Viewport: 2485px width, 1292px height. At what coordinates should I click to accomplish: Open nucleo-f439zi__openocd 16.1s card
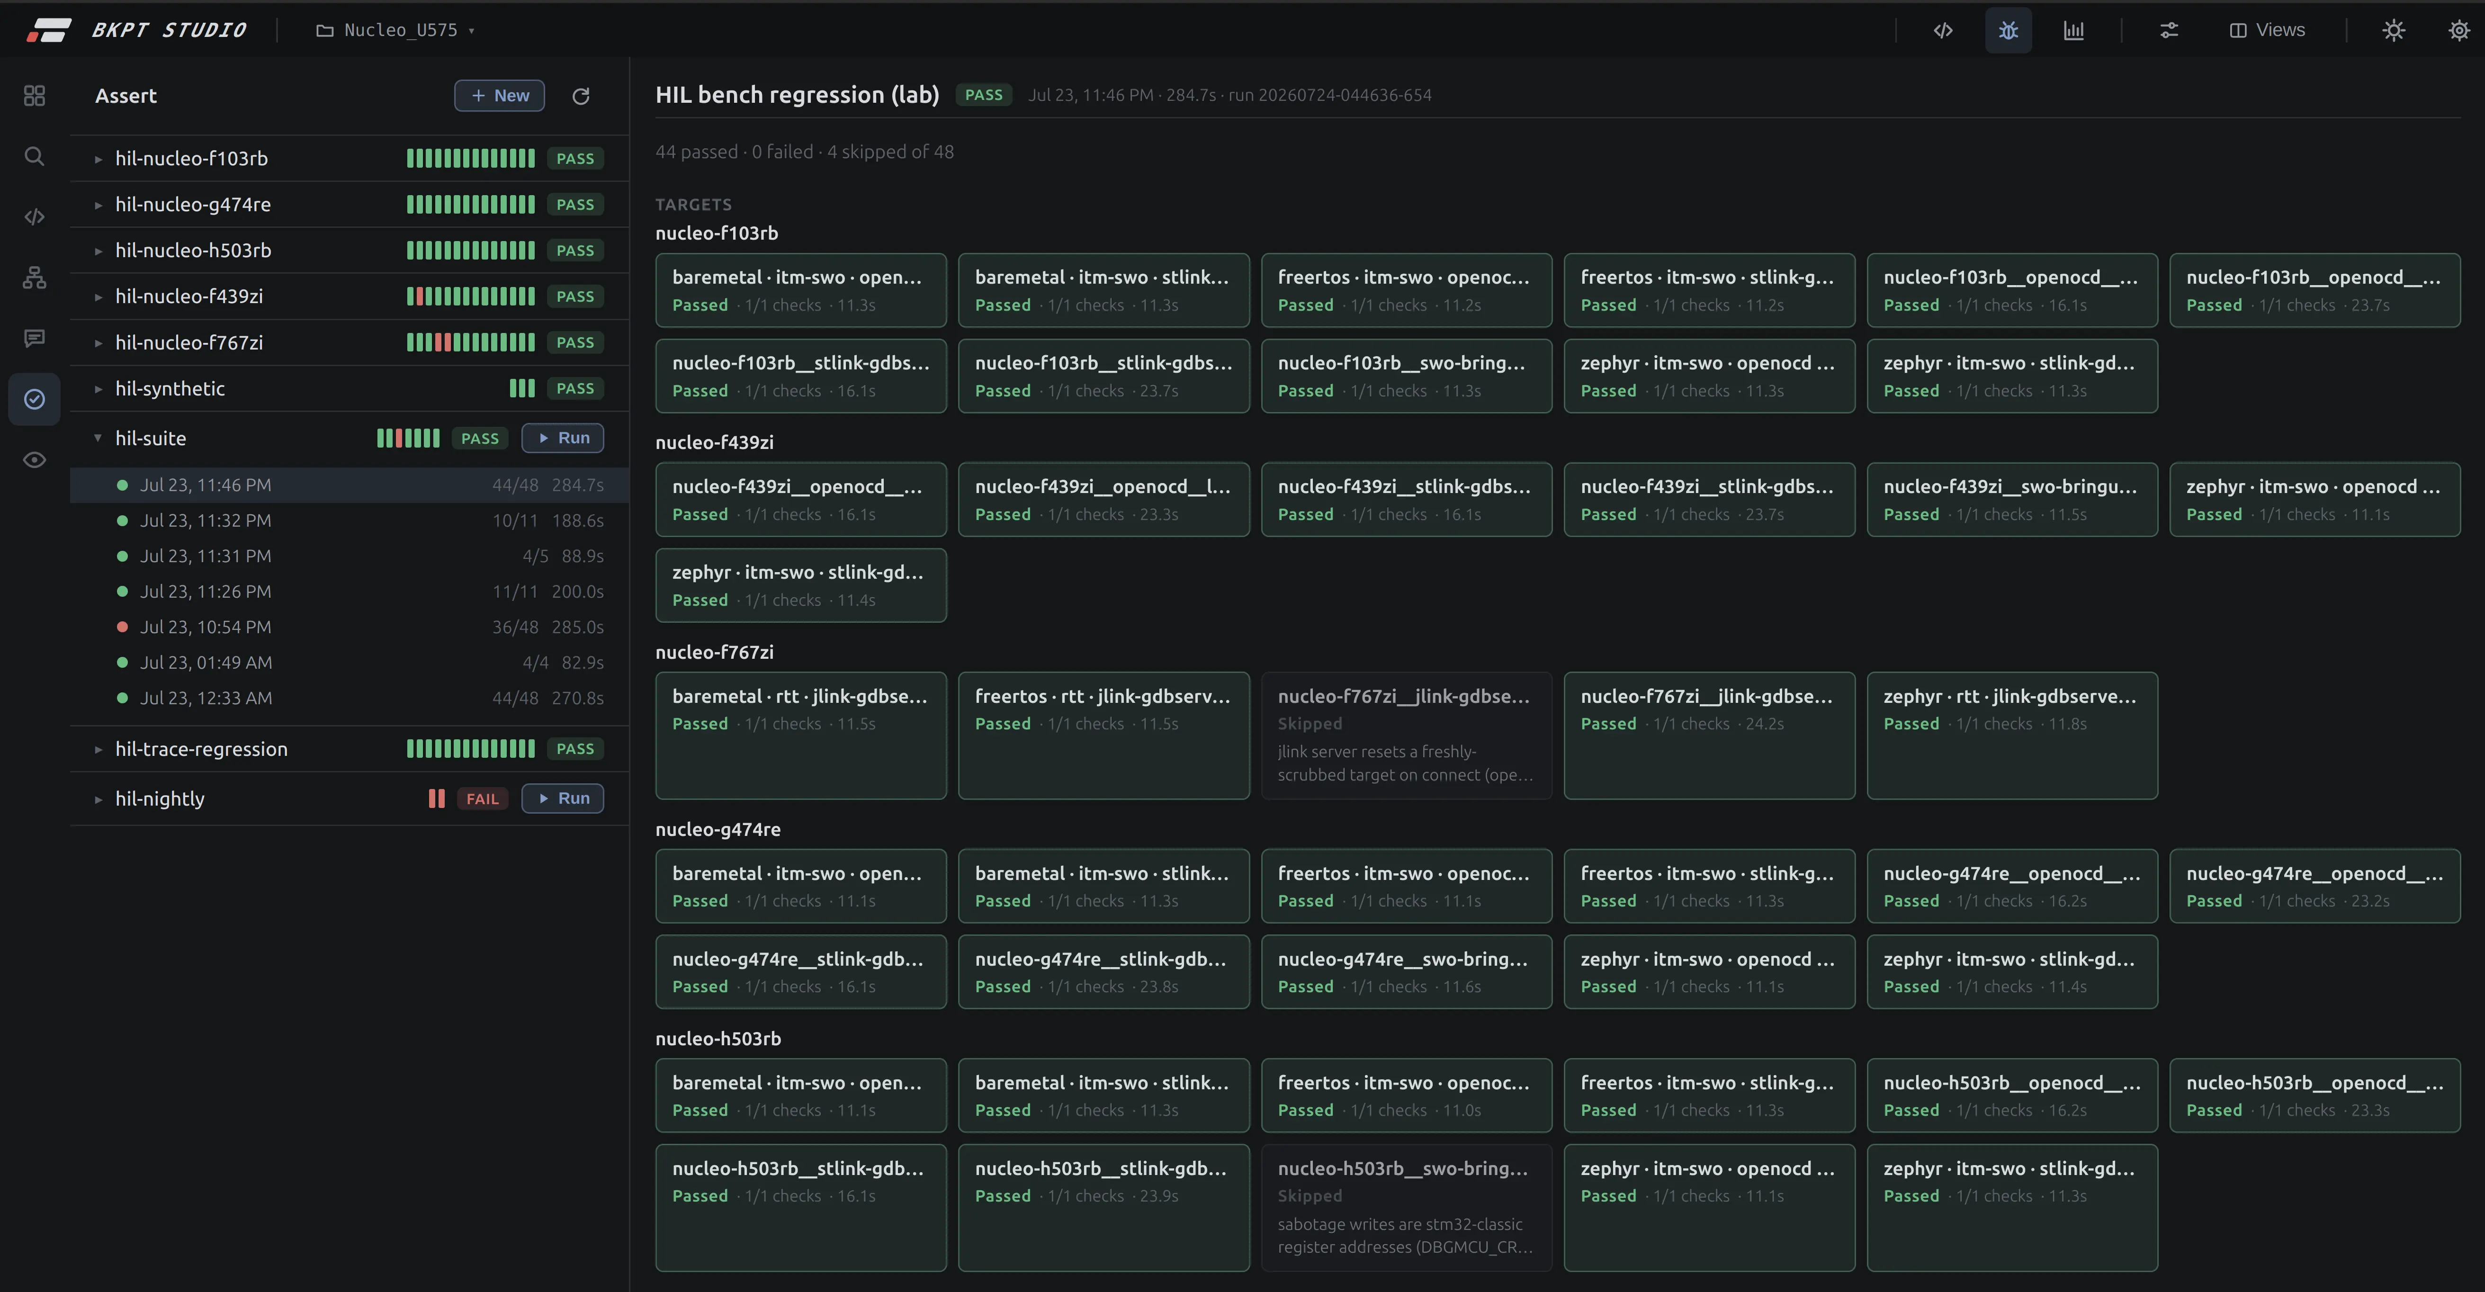click(x=801, y=500)
